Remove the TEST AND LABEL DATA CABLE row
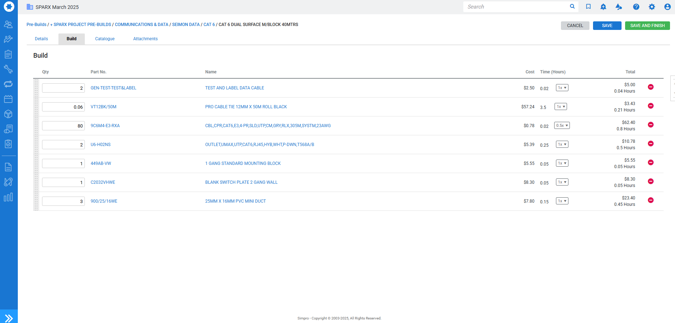Viewport: 675px width, 323px height. pyautogui.click(x=650, y=87)
